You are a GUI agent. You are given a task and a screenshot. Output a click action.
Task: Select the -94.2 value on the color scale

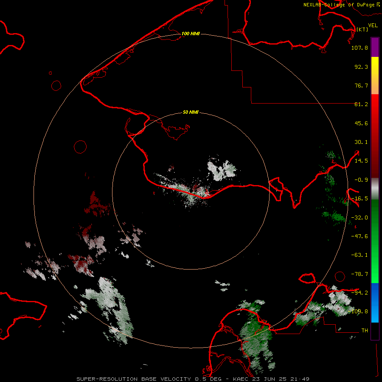pos(360,292)
